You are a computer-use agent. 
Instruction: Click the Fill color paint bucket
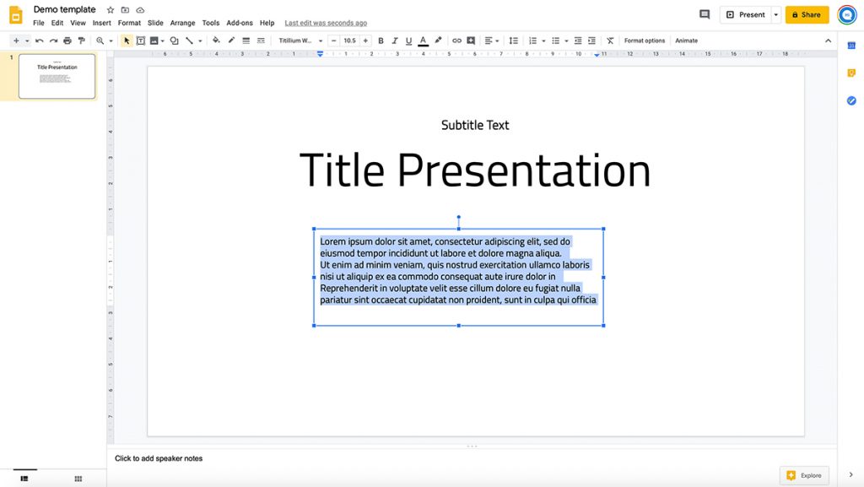[216, 41]
